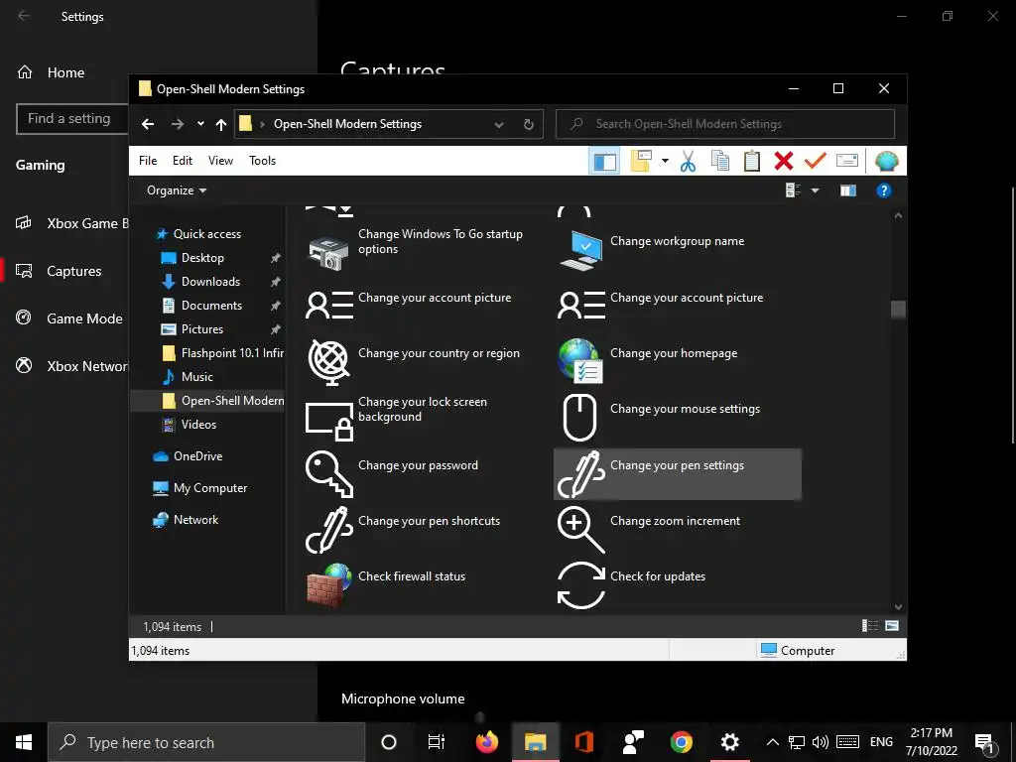Select Change Windows To Go startup options
Screen dimensions: 1016x762
coord(427,251)
